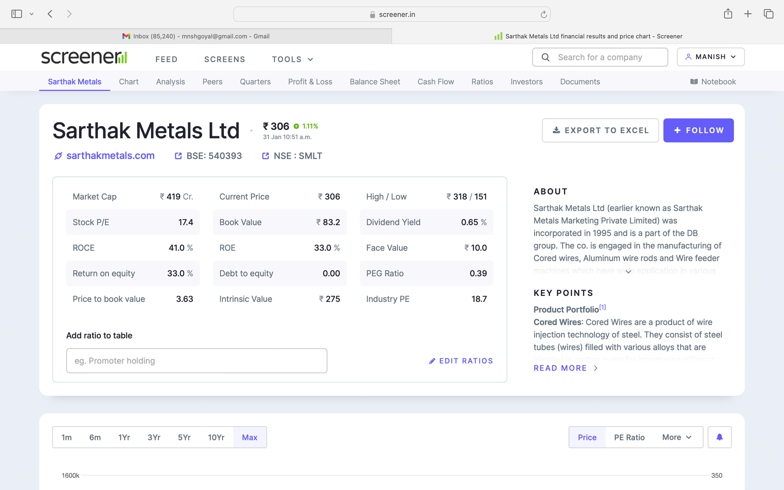Image resolution: width=784 pixels, height=490 pixels.
Task: Click the price alert bell icon
Action: pyautogui.click(x=719, y=437)
